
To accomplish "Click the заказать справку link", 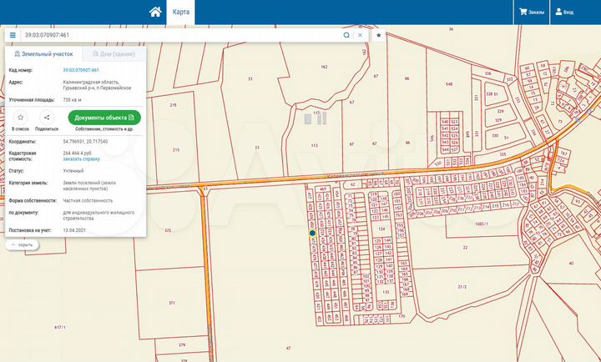I will pos(81,158).
